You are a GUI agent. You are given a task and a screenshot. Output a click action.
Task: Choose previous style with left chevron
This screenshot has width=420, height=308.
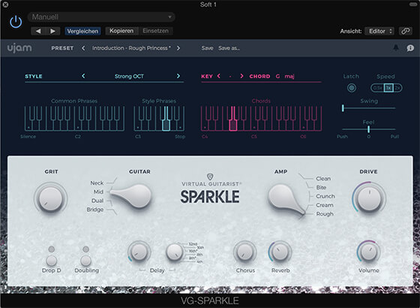coord(83,76)
